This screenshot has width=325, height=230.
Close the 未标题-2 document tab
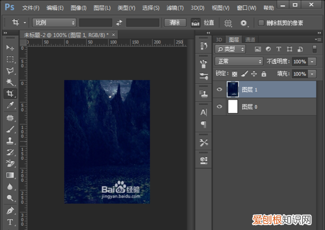113,35
